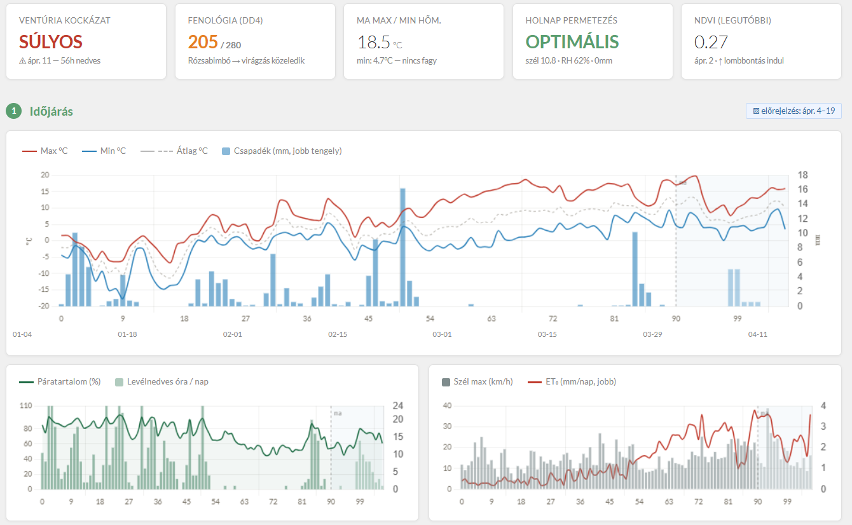Click the tallest precipitation bar near day 50

402,247
